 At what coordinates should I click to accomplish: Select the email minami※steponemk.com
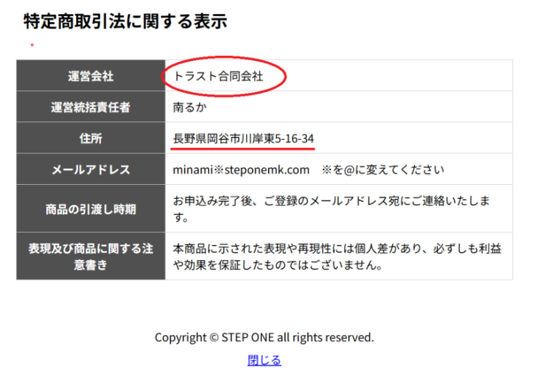point(241,169)
